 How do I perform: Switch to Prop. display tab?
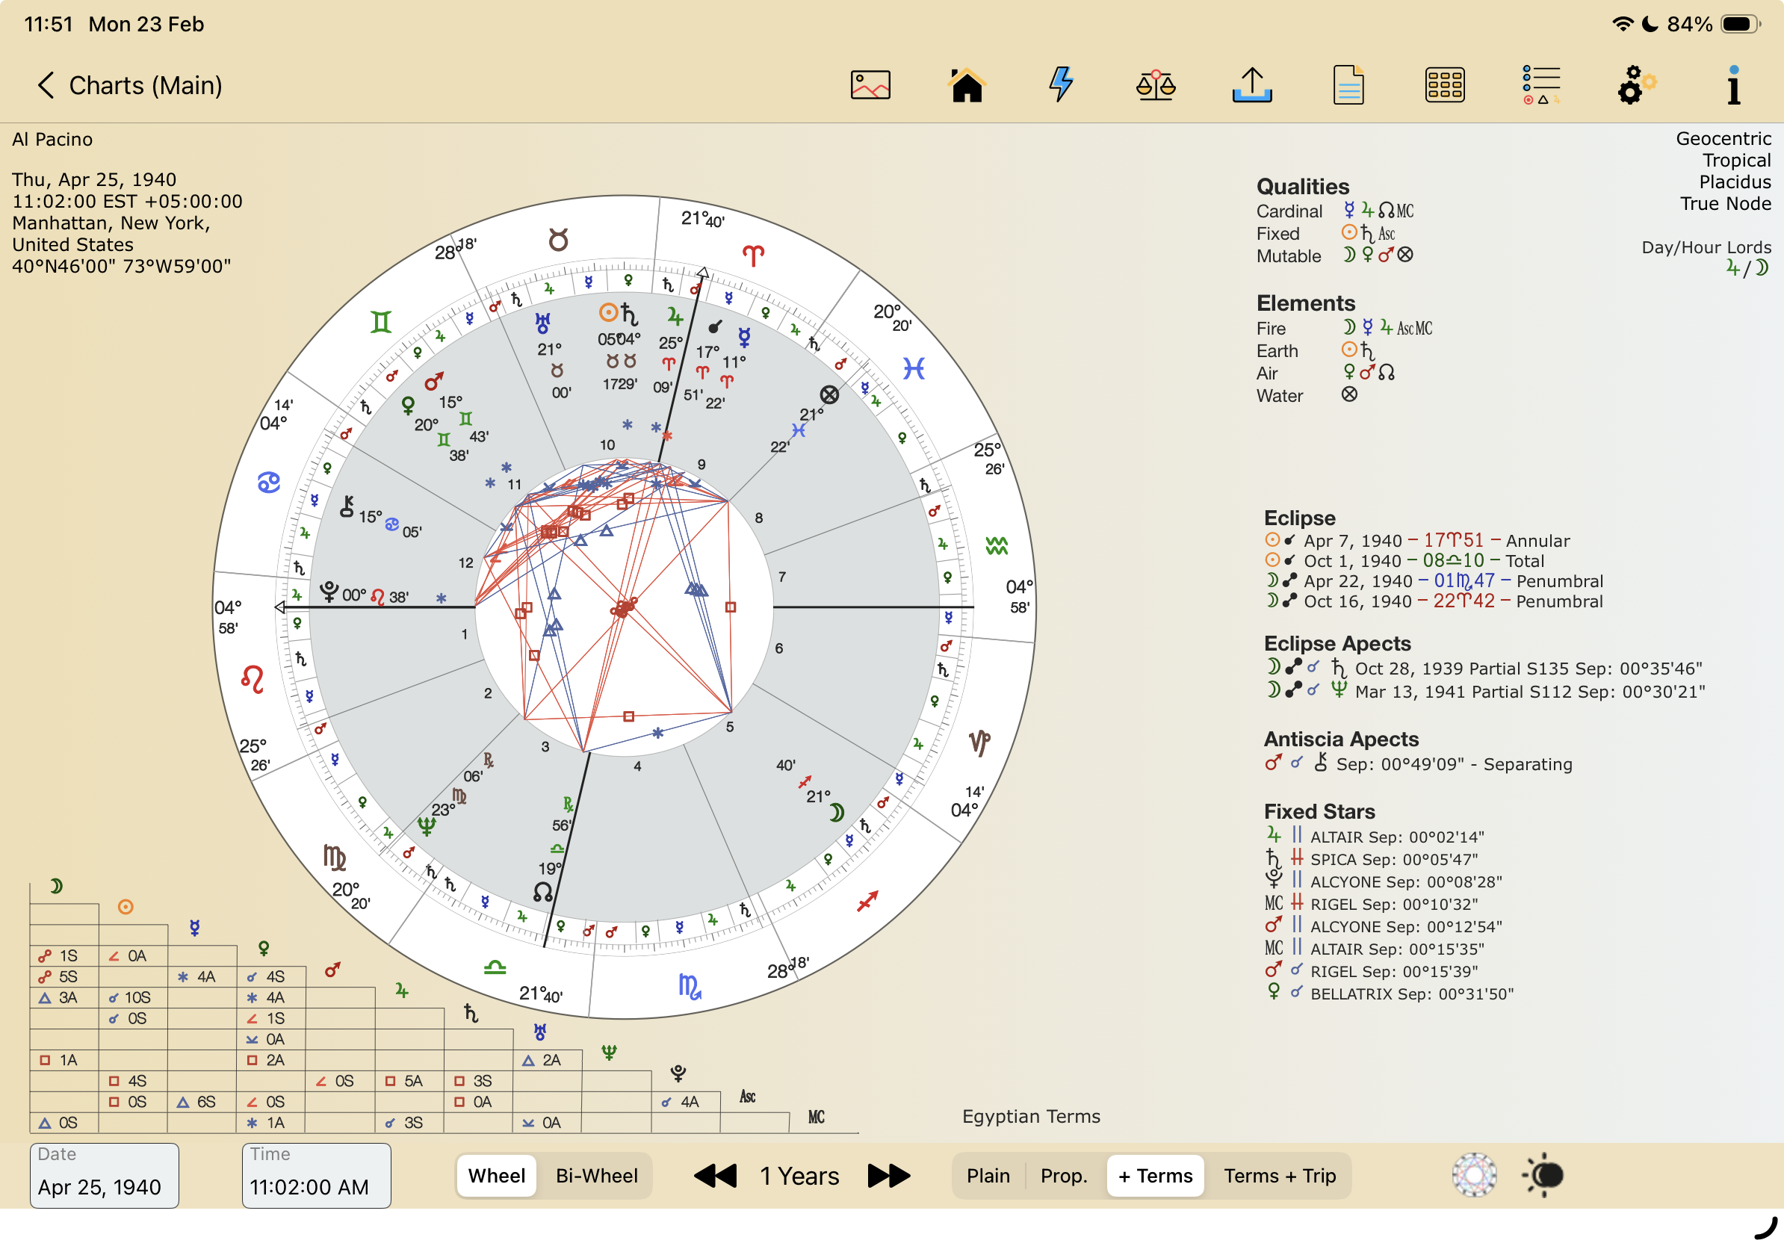1063,1175
